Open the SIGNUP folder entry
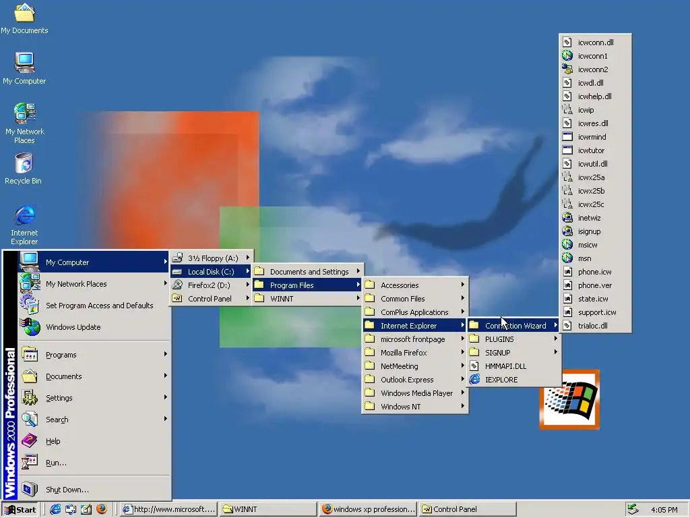The height and width of the screenshot is (518, 690). [513, 352]
